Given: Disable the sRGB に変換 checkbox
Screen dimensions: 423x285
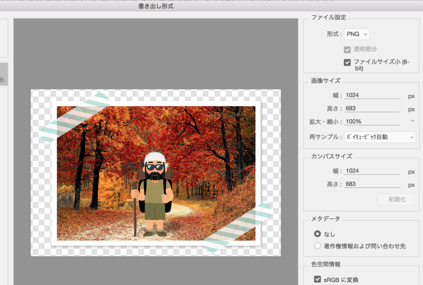Looking at the screenshot, I should point(317,280).
